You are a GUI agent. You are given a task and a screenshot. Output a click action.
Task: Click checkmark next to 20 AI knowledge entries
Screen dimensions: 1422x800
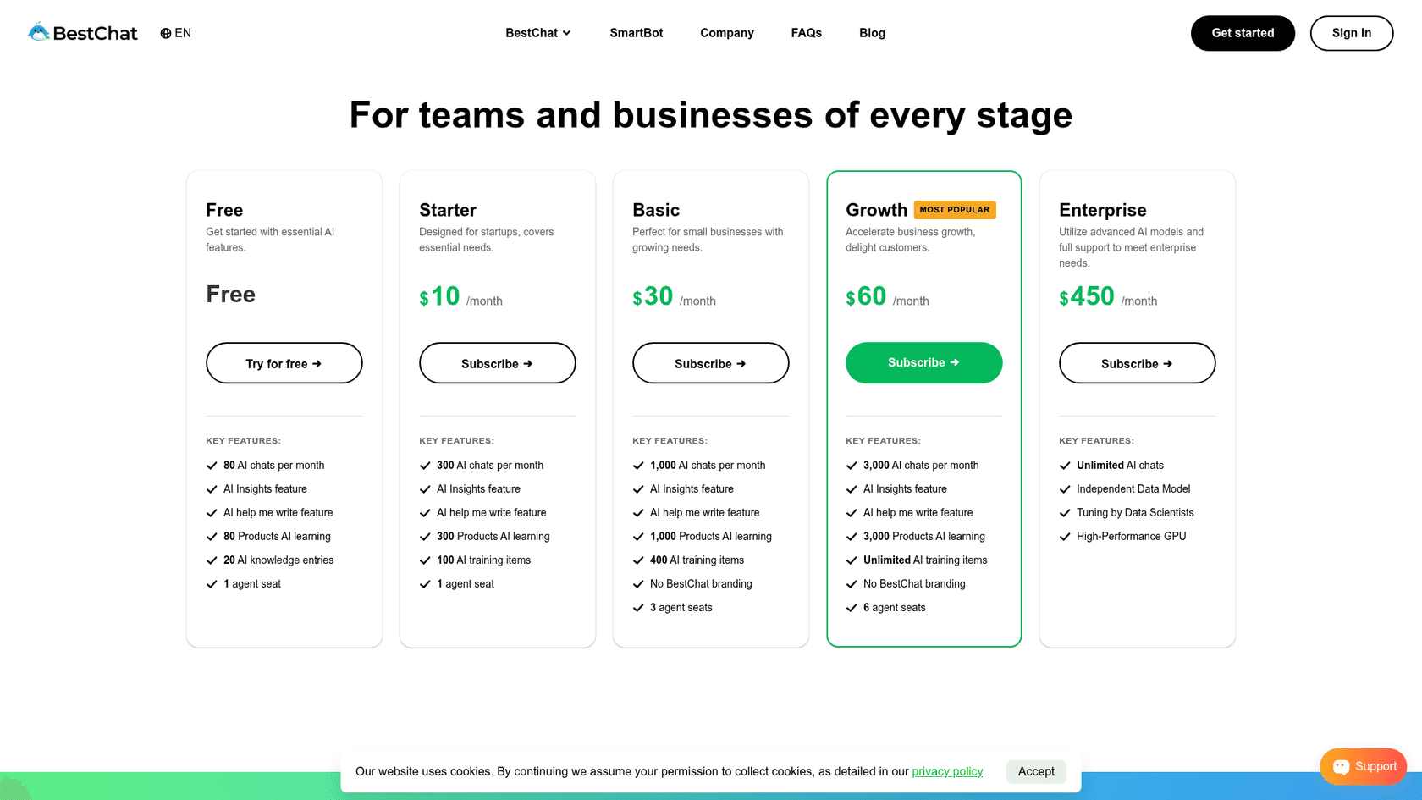212,560
